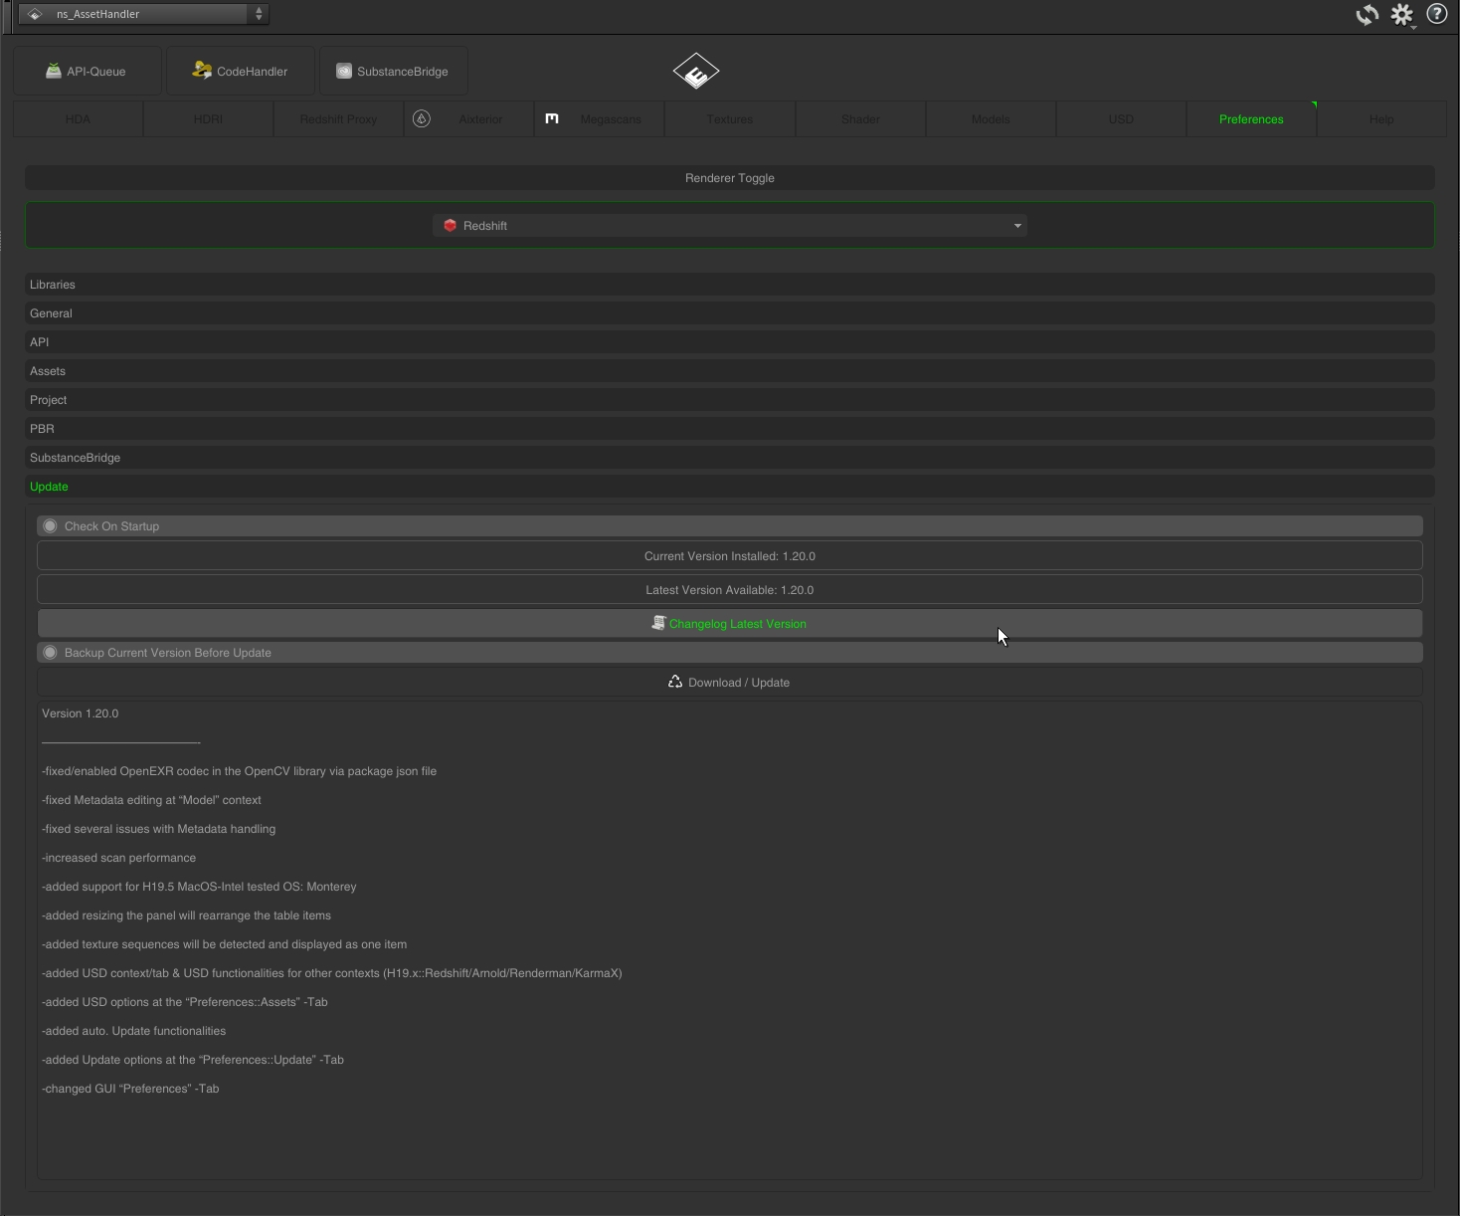Open the Redshift renderer dropdown
This screenshot has width=1460, height=1216.
click(x=729, y=226)
